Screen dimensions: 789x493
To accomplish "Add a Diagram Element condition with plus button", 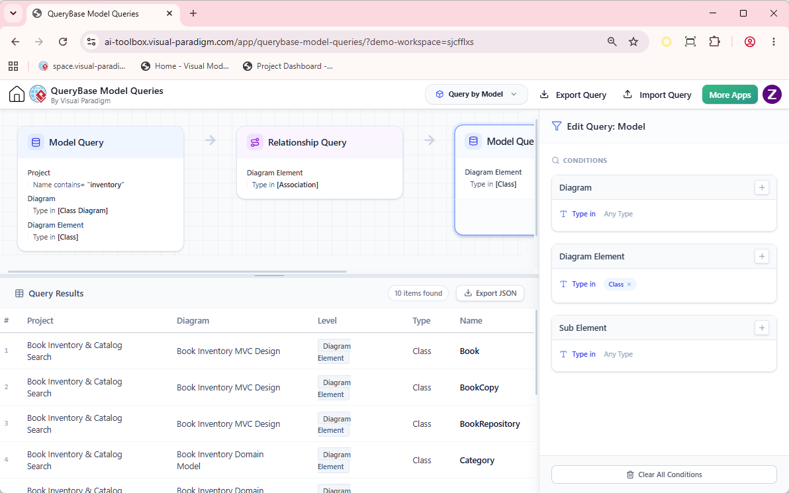I will (x=762, y=257).
